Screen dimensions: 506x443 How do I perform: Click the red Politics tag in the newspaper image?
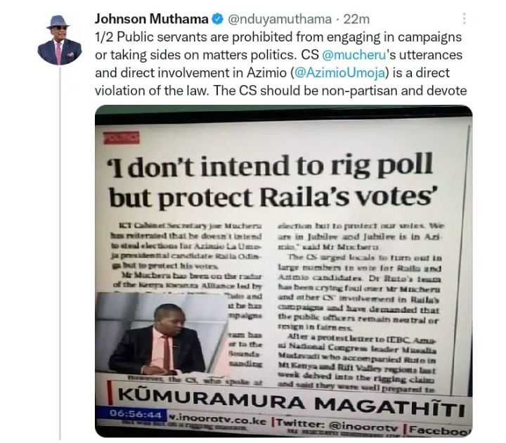pos(121,138)
